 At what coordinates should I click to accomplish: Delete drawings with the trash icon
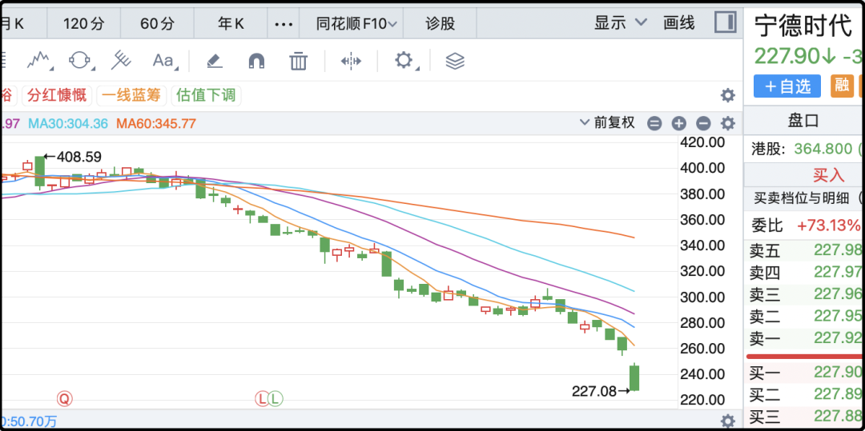(298, 61)
